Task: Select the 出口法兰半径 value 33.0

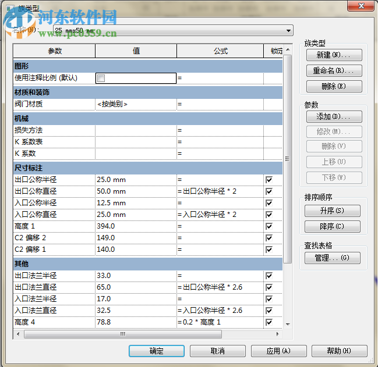Action: [x=136, y=276]
